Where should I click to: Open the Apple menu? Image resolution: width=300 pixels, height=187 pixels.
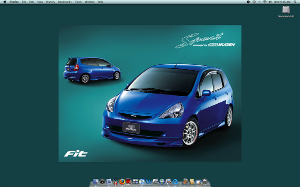[x=5, y=2]
